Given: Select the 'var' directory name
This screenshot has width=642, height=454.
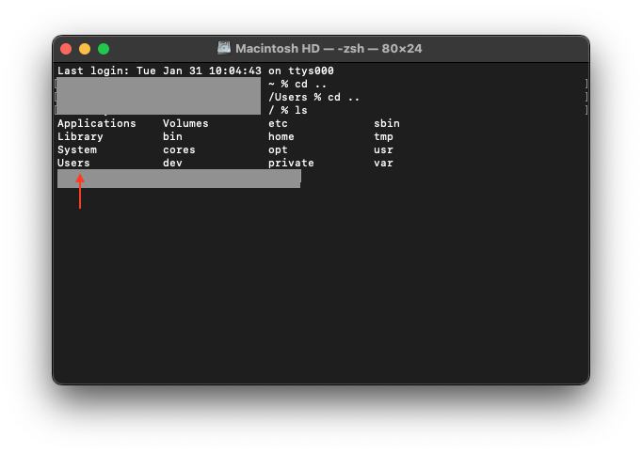Looking at the screenshot, I should pos(383,163).
